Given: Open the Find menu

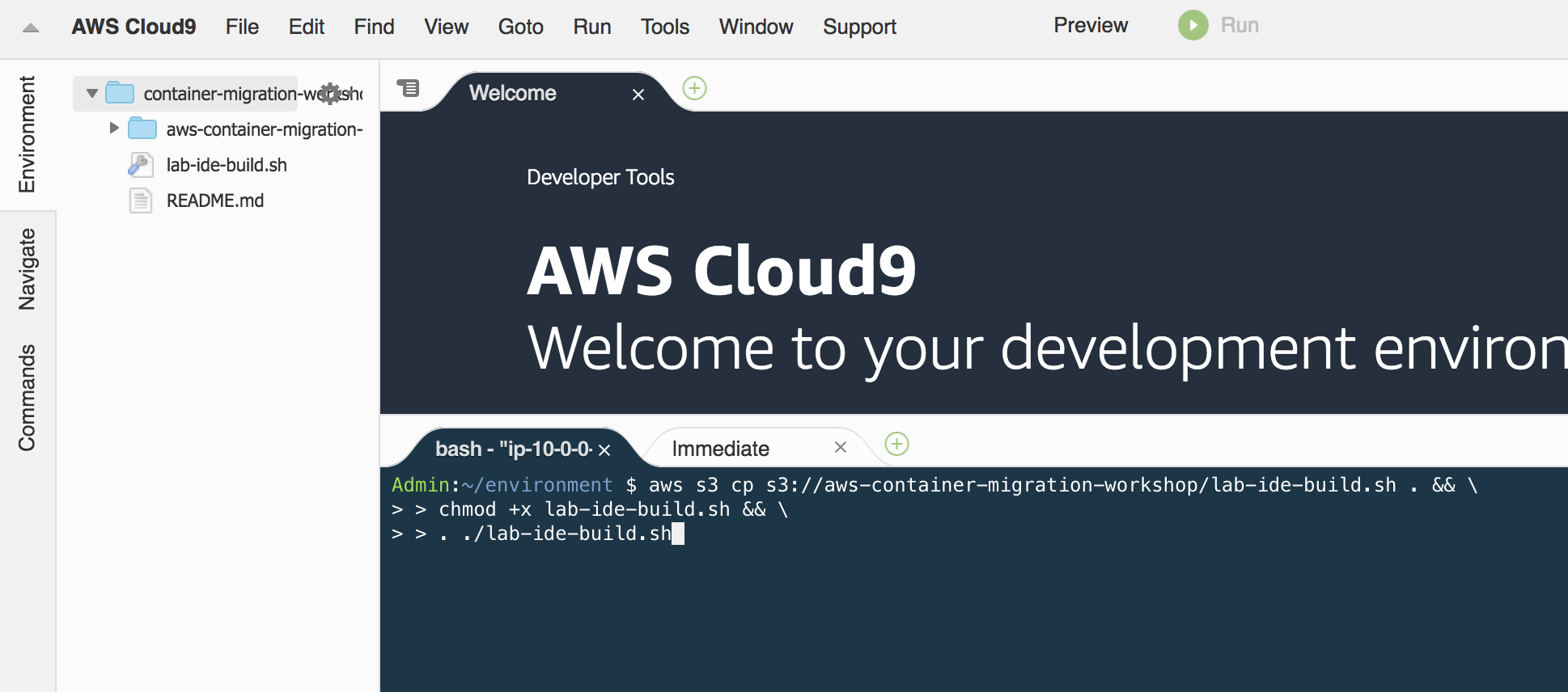Looking at the screenshot, I should point(374,27).
